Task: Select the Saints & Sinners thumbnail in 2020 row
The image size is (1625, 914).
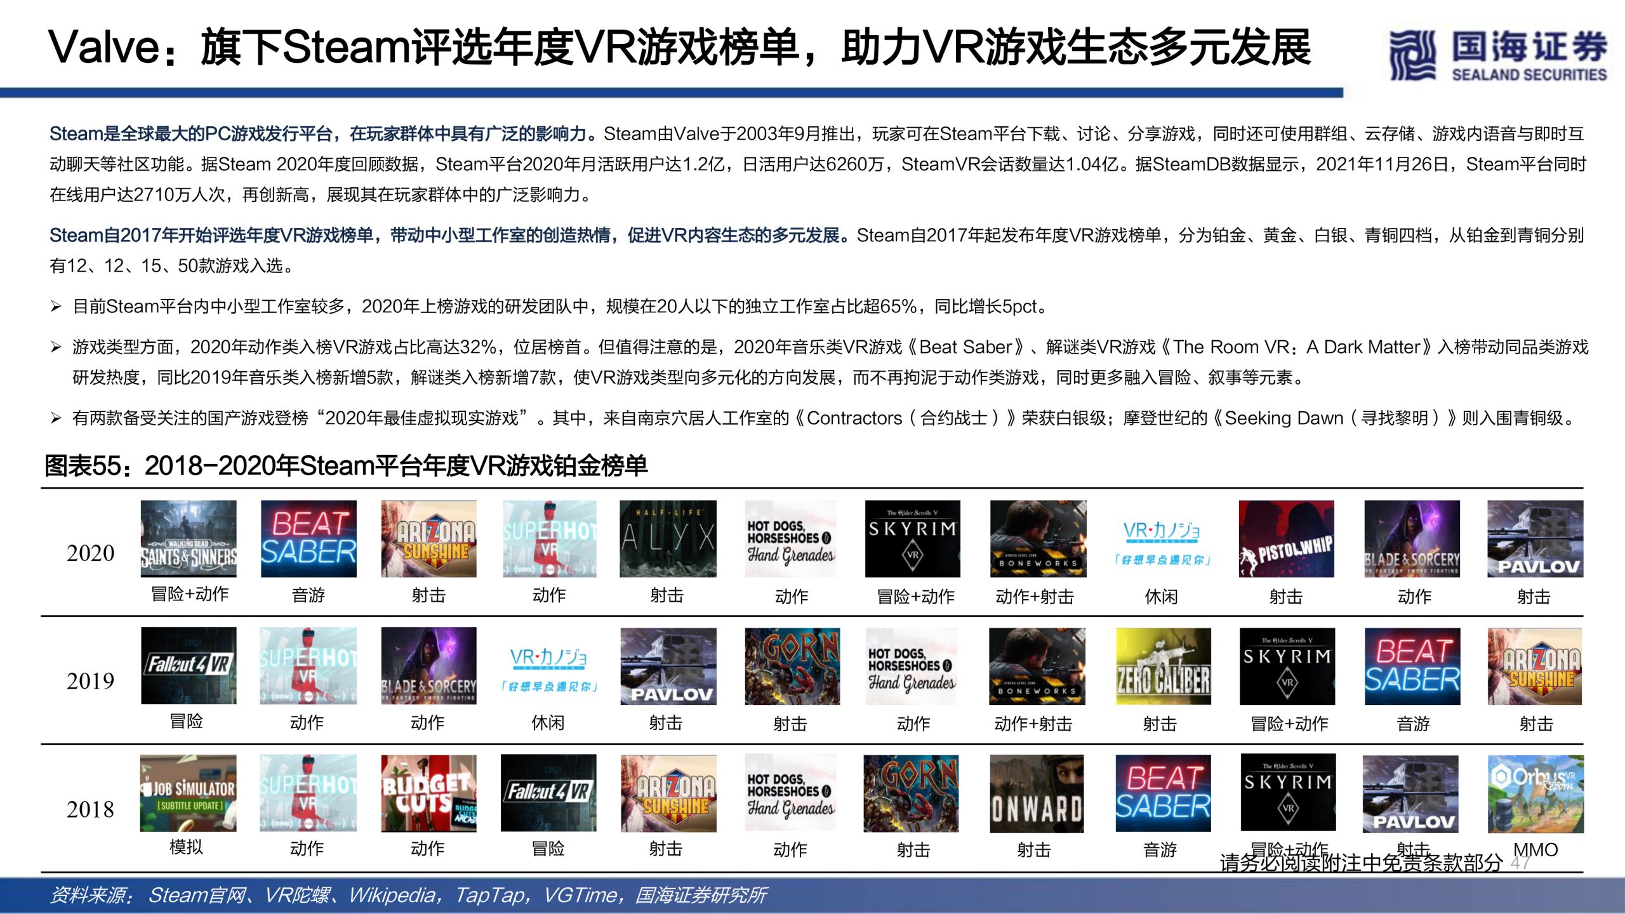Action: [x=189, y=538]
